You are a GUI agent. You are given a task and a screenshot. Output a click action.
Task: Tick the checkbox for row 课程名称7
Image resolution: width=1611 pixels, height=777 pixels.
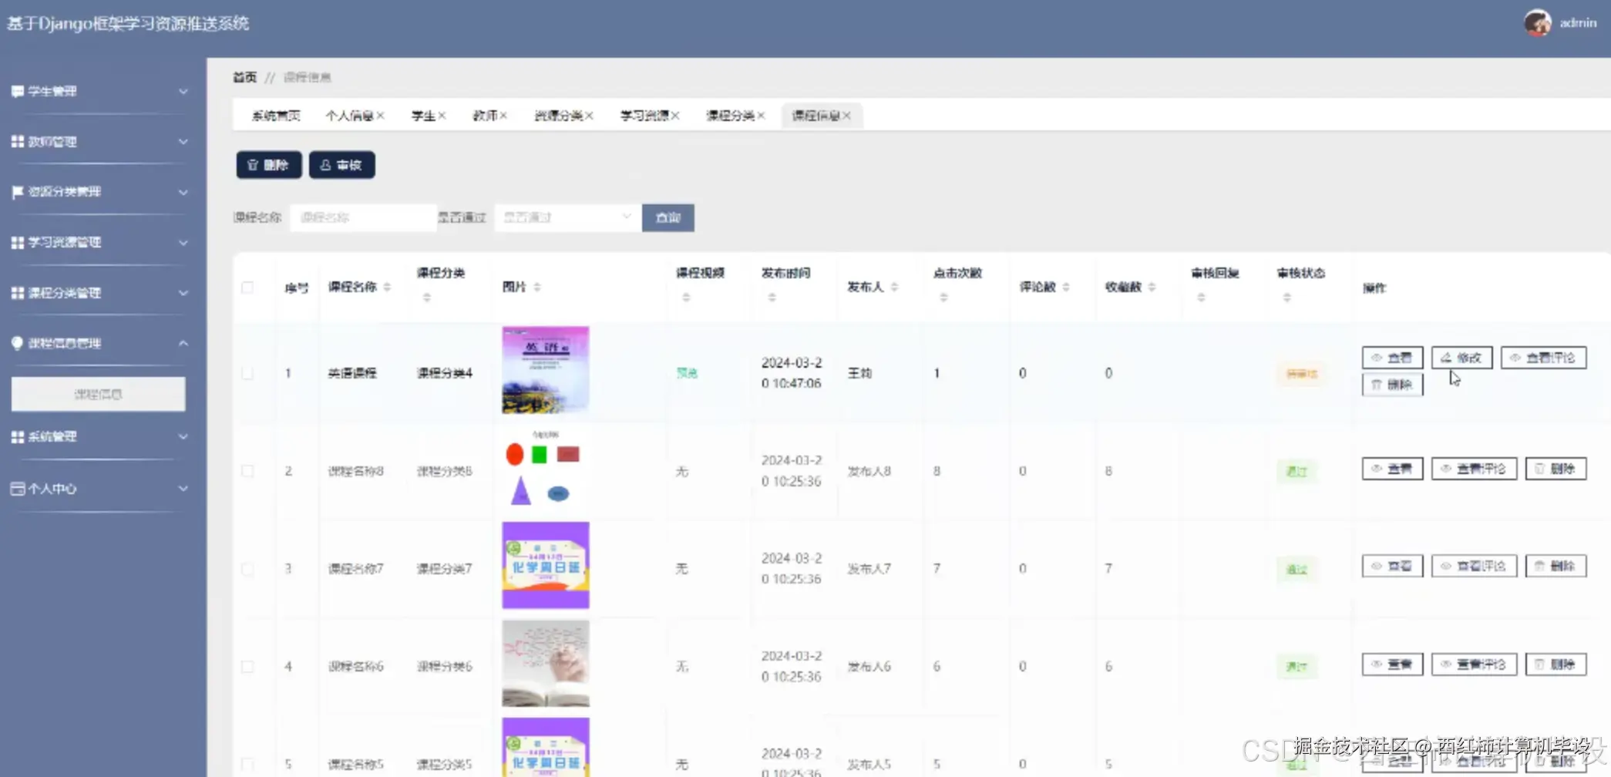coord(247,569)
